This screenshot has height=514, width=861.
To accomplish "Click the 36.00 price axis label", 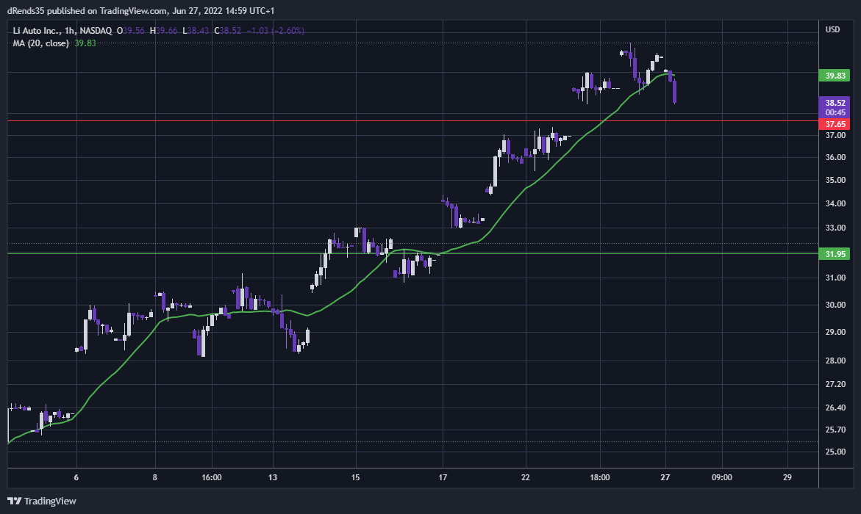I will tap(835, 157).
